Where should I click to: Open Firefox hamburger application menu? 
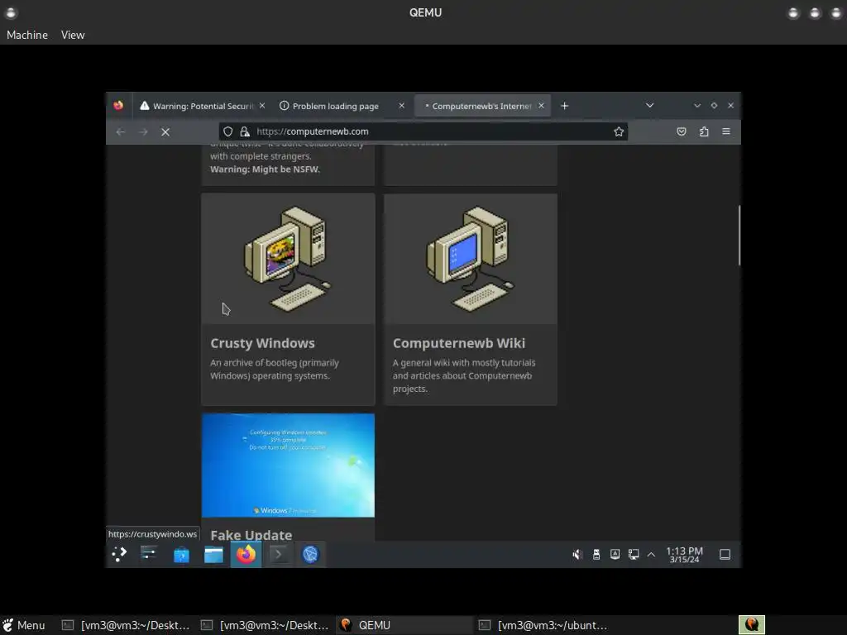[726, 131]
